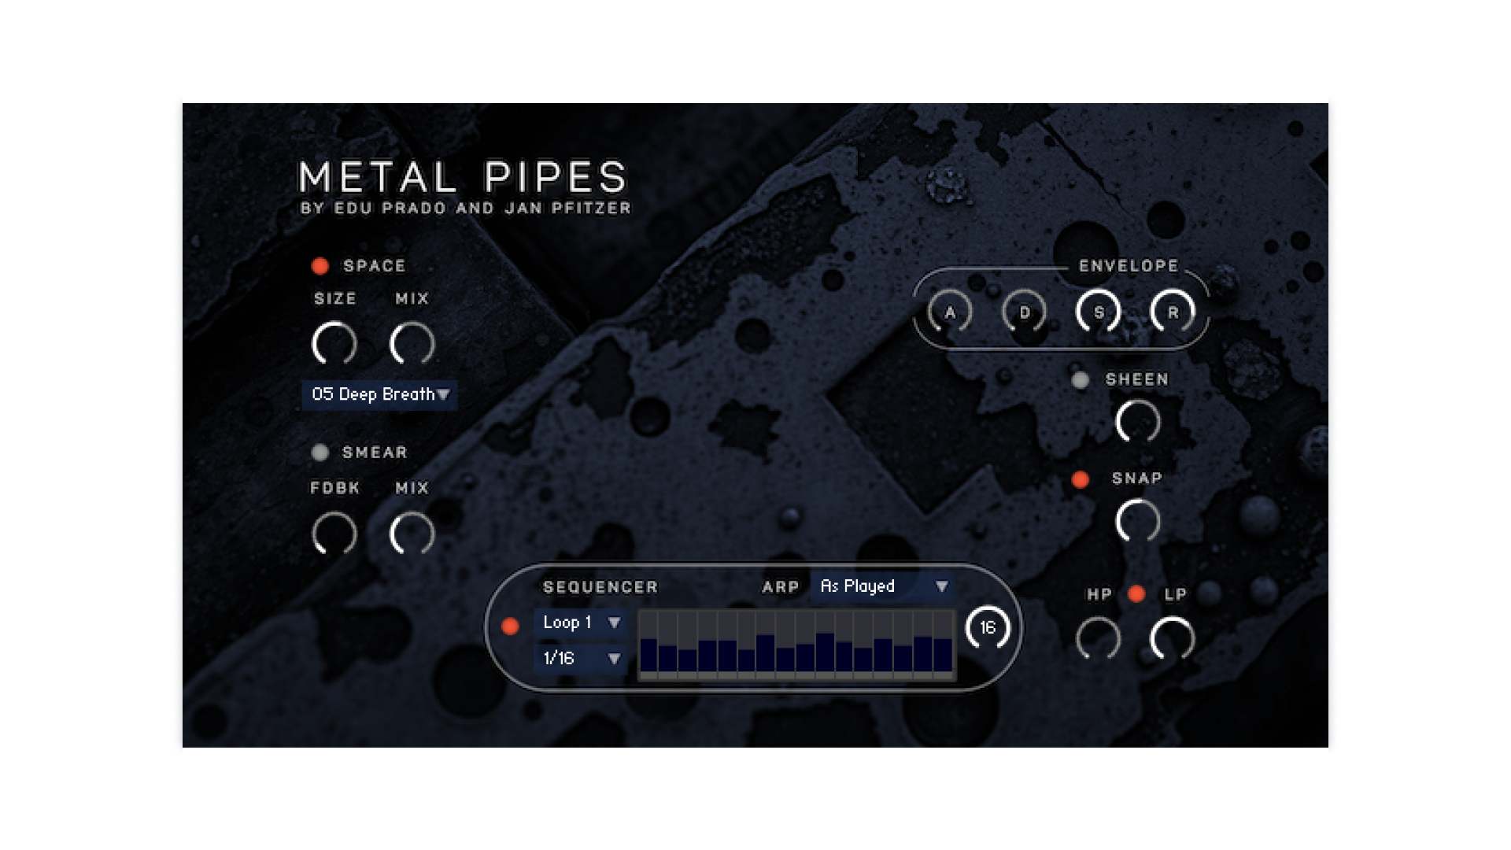The height and width of the screenshot is (850, 1511).
Task: Turn the SIZE knob in Space section
Action: [x=336, y=344]
